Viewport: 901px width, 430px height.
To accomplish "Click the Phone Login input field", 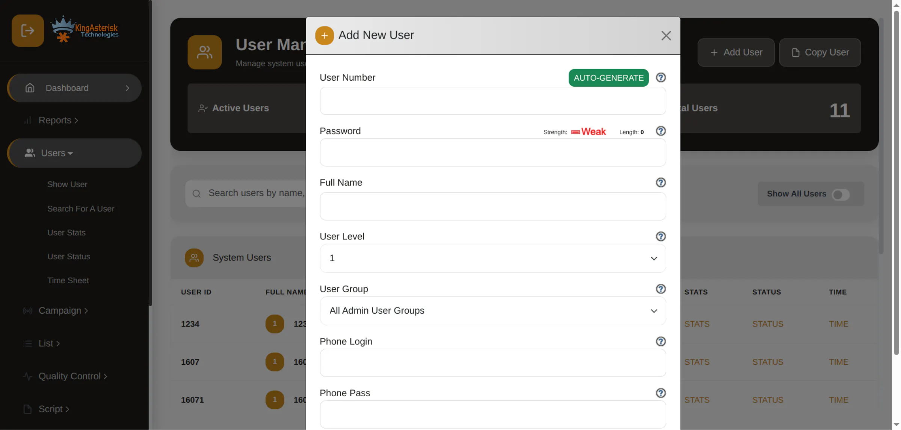I will [x=493, y=363].
